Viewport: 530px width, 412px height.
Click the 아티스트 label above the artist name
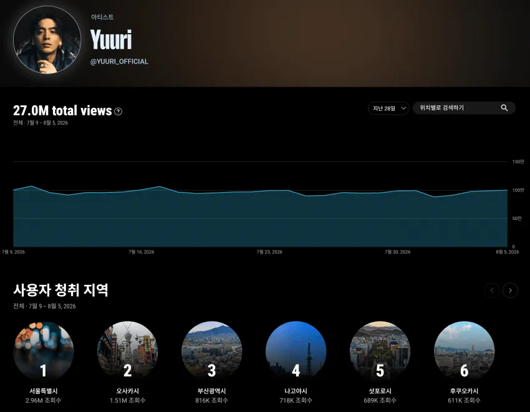(x=102, y=17)
